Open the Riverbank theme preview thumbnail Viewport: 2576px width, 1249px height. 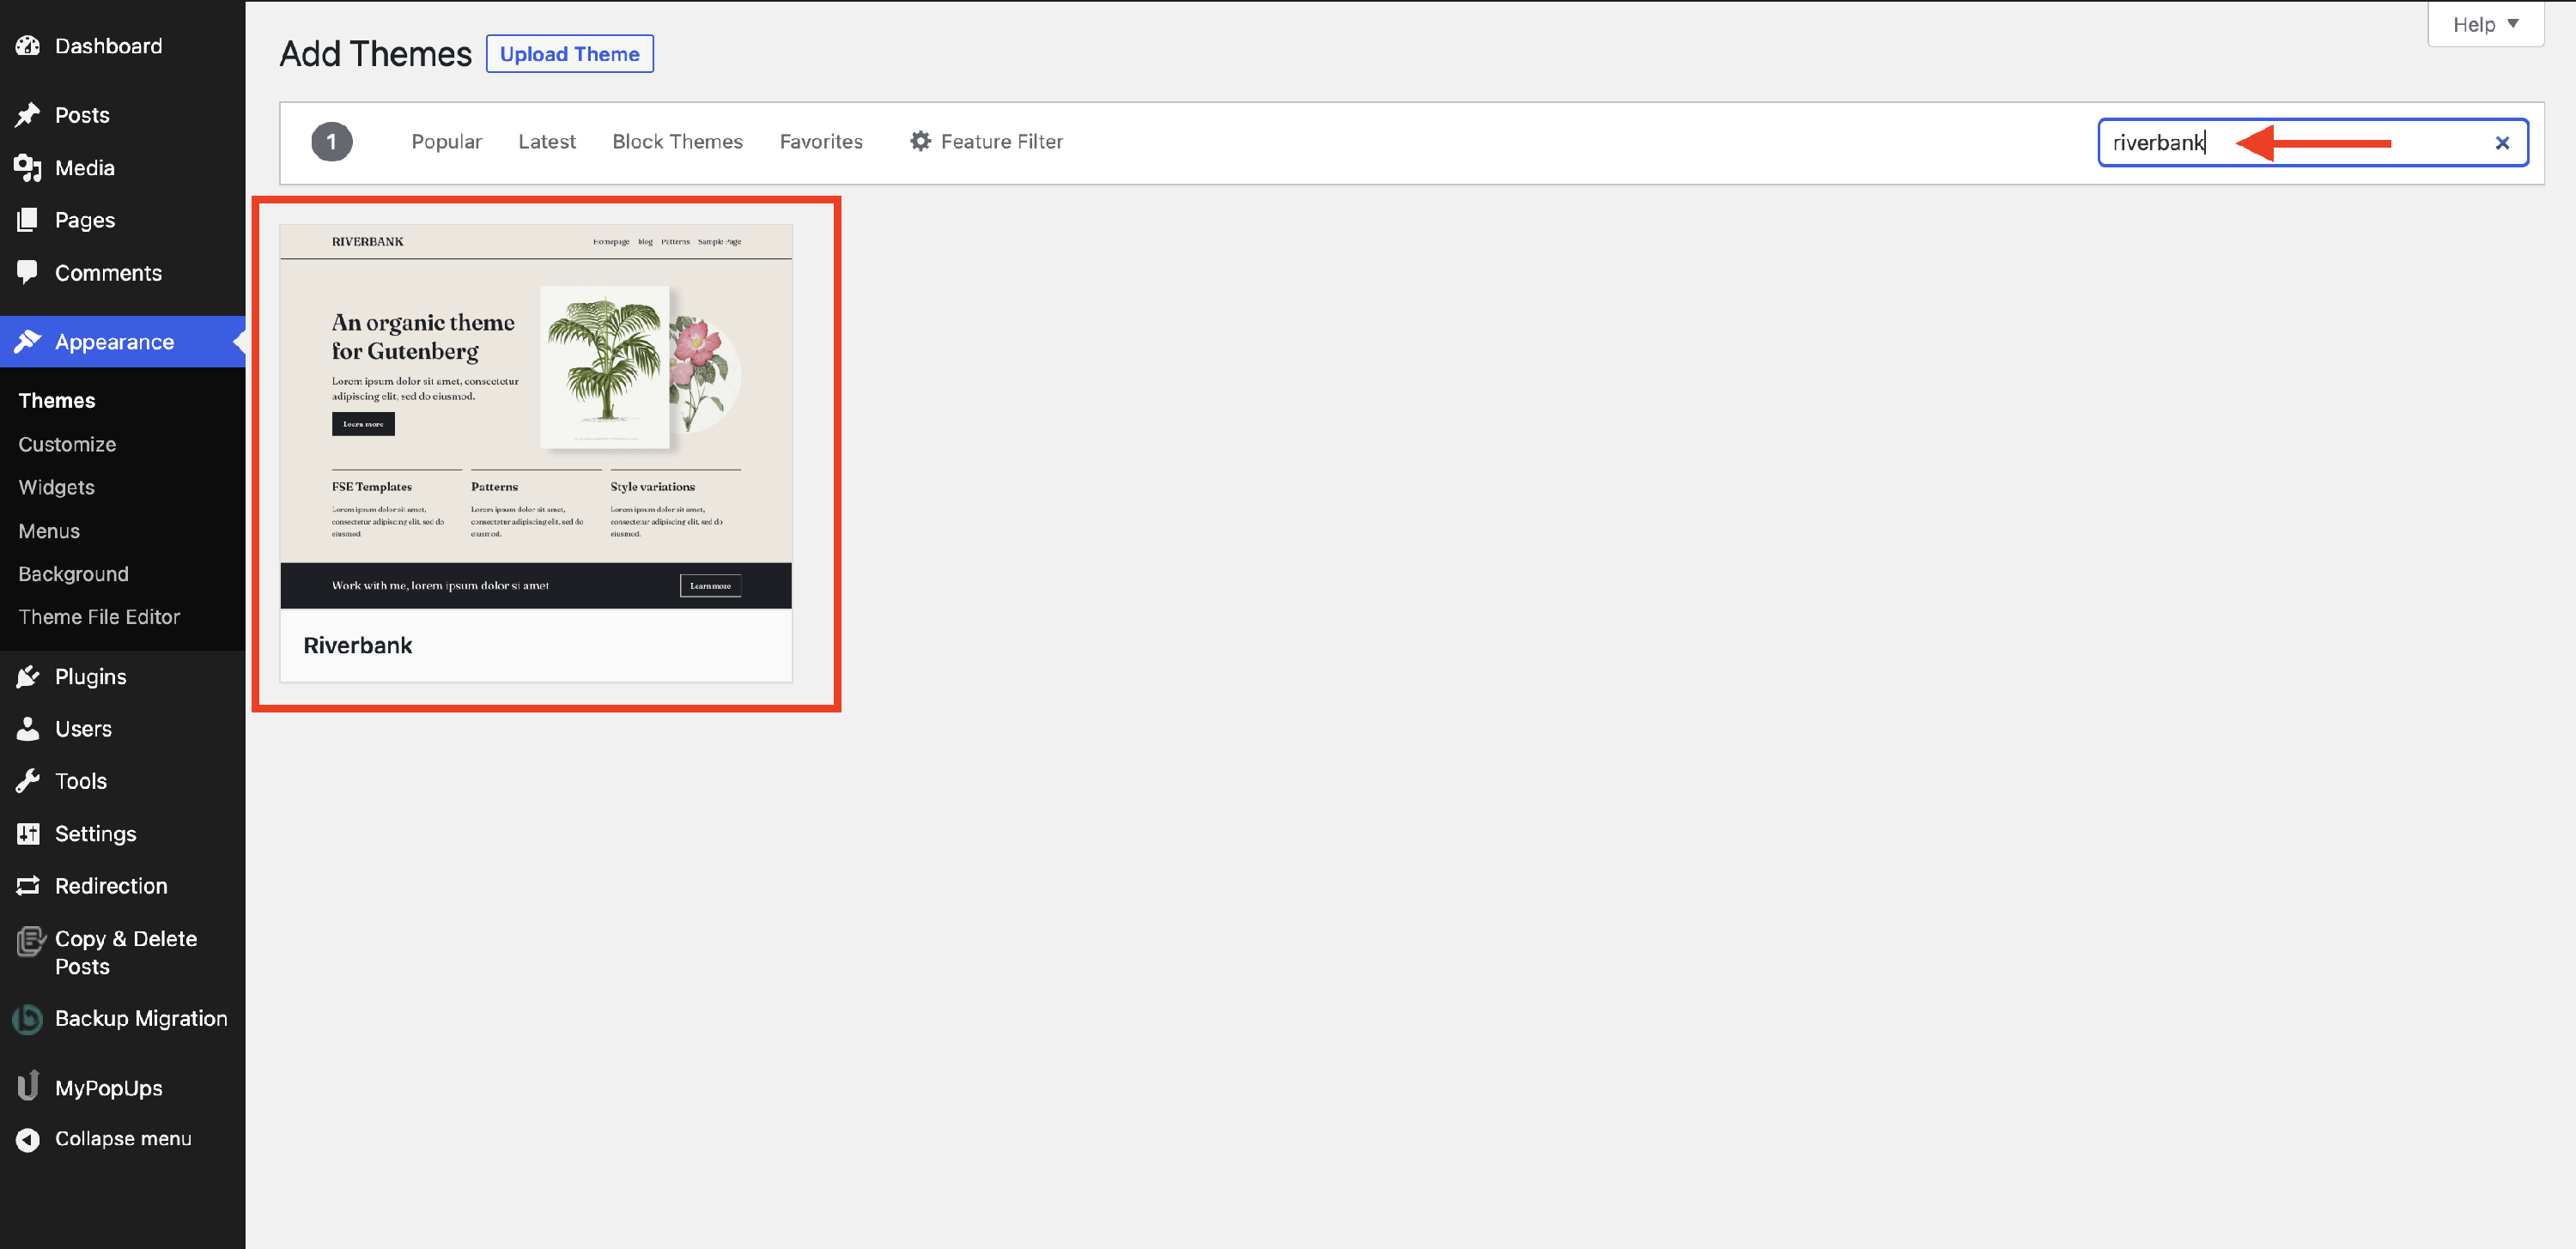[536, 416]
